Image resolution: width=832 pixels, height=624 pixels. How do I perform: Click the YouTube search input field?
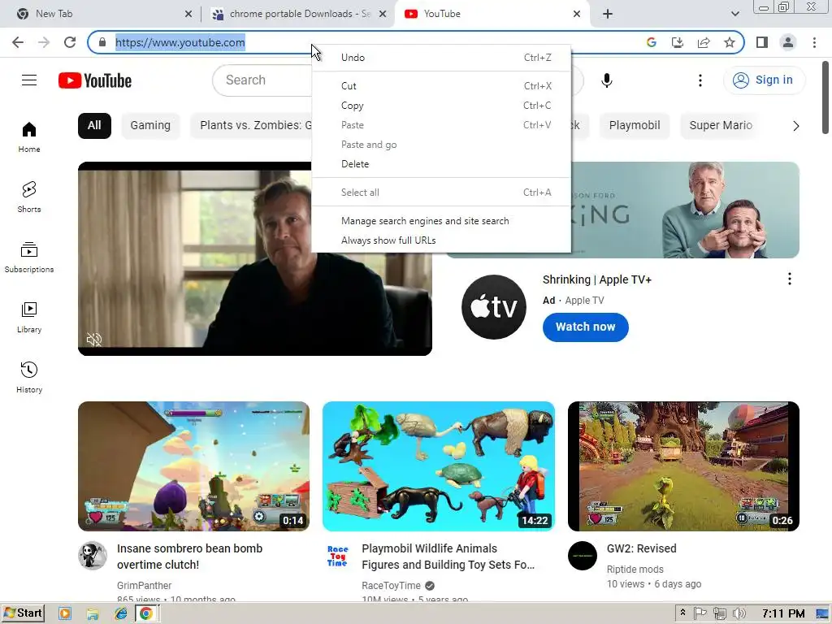click(x=262, y=80)
